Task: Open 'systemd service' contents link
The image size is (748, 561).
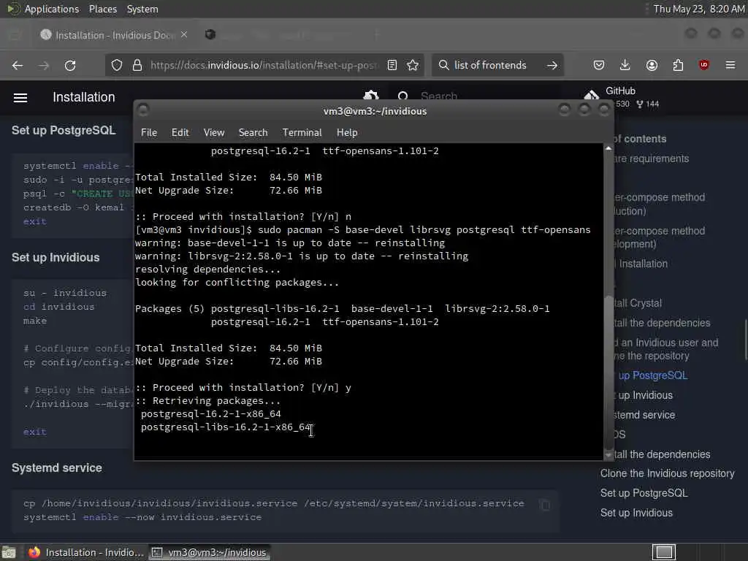Action: click(x=644, y=415)
